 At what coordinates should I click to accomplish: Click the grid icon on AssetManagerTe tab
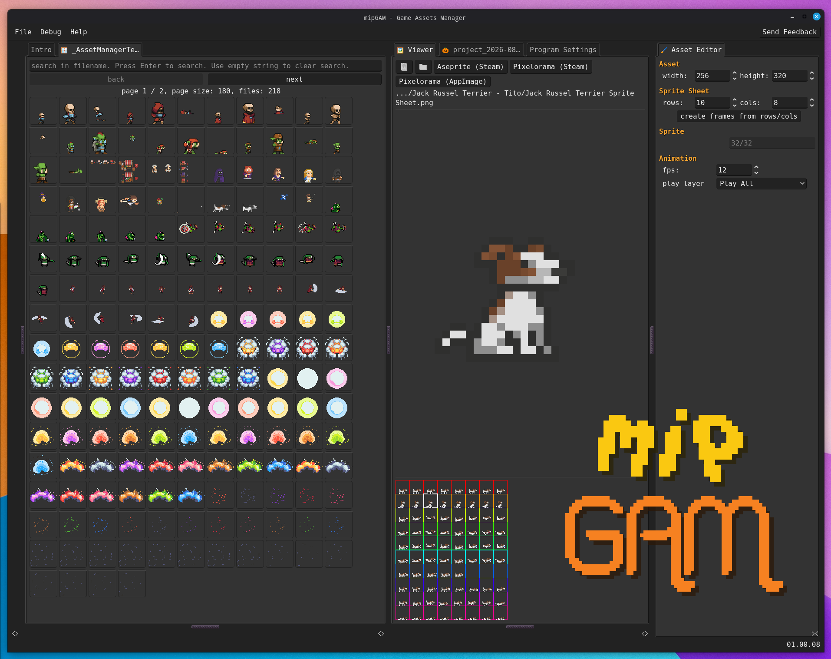64,50
